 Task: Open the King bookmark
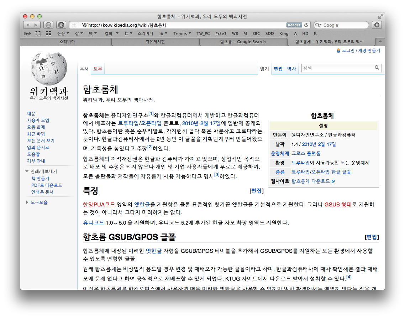click(x=284, y=34)
